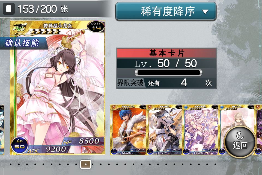Select the blue-haired warrior card thumbnail
This screenshot has height=175, width=262.
pyautogui.click(x=128, y=130)
